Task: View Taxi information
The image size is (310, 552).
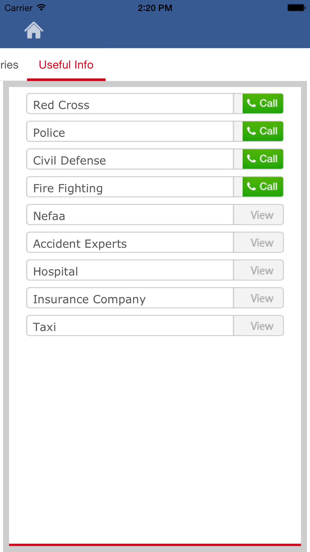Action: (259, 326)
